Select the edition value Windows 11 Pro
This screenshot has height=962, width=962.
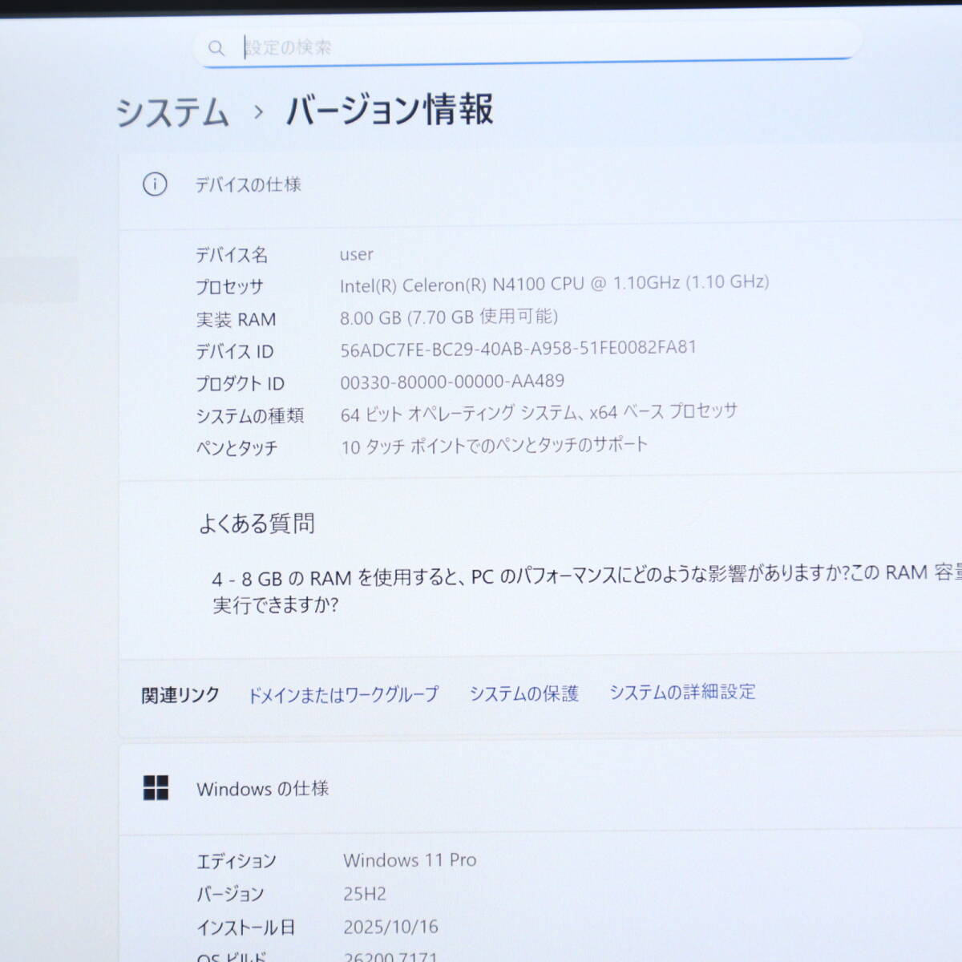point(410,860)
